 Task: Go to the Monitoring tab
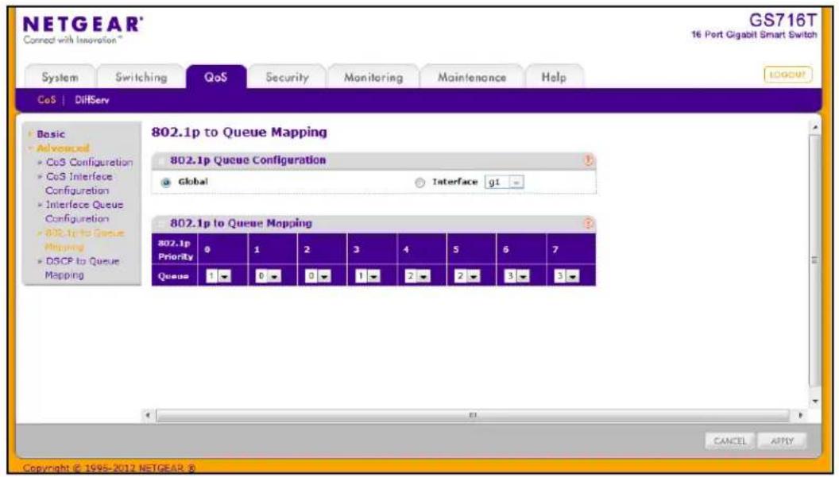(373, 77)
